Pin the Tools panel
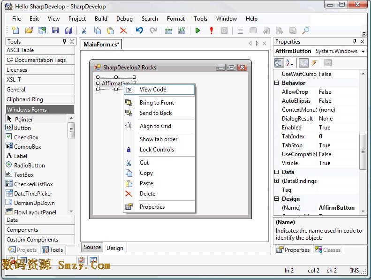Screen dimensions: 371x280 65,41
